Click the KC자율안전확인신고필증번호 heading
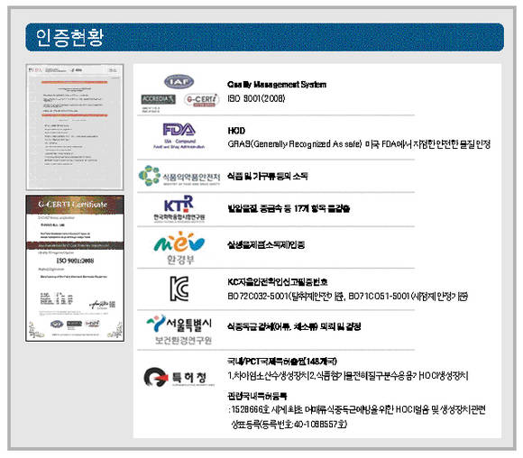 (278, 282)
